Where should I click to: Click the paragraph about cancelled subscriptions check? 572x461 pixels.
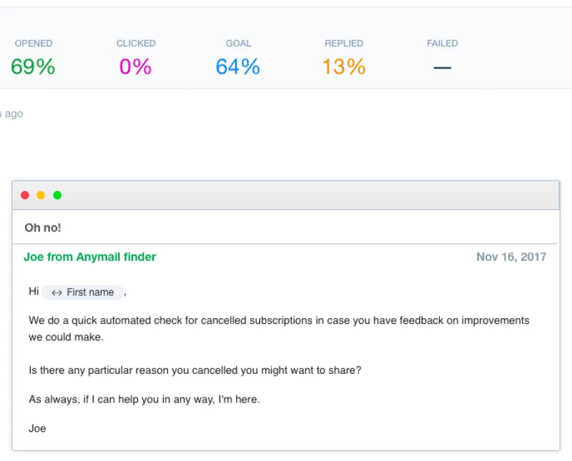(279, 328)
